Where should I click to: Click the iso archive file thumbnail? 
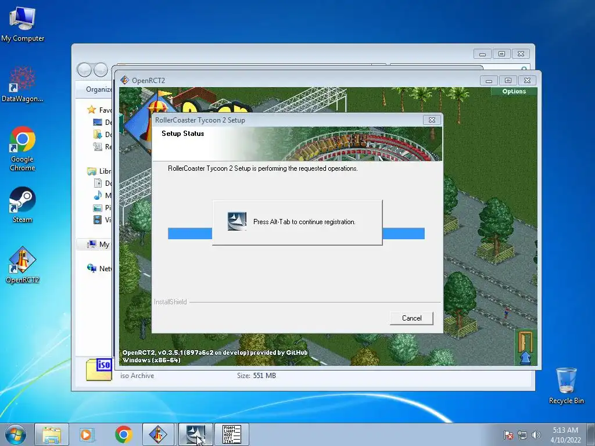99,369
